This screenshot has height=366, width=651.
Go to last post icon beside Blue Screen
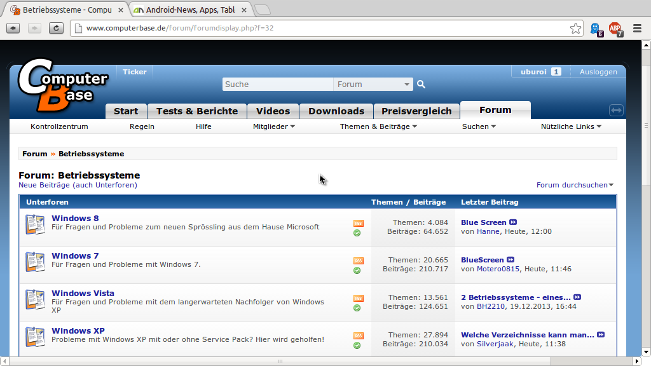(513, 222)
